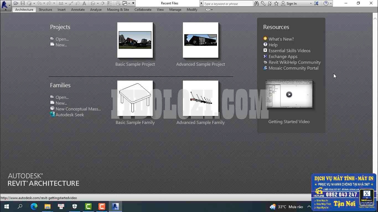
Task: Click the Save disk icon in quick access toolbar
Action: pos(23,3)
